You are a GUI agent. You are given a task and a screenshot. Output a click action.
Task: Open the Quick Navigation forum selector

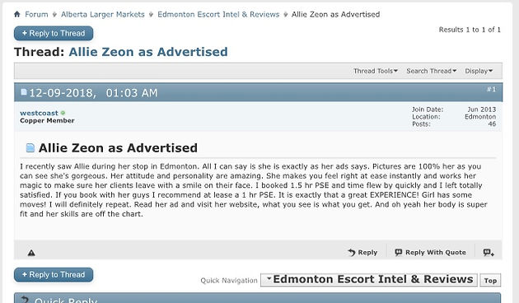click(x=369, y=279)
